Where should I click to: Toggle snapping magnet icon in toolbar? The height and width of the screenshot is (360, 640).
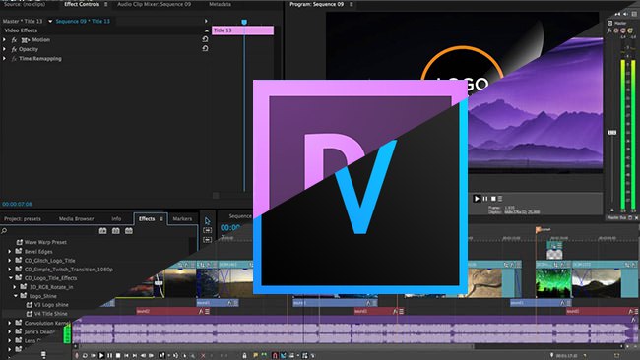click(275, 355)
